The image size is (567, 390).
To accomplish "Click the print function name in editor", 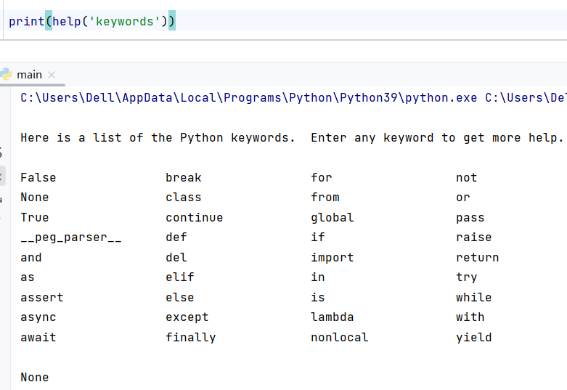I will (x=26, y=21).
